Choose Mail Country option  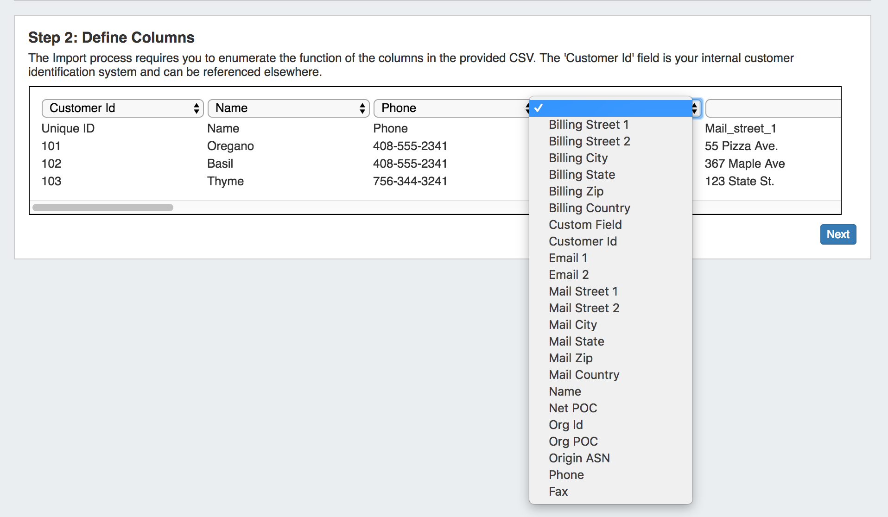(584, 375)
